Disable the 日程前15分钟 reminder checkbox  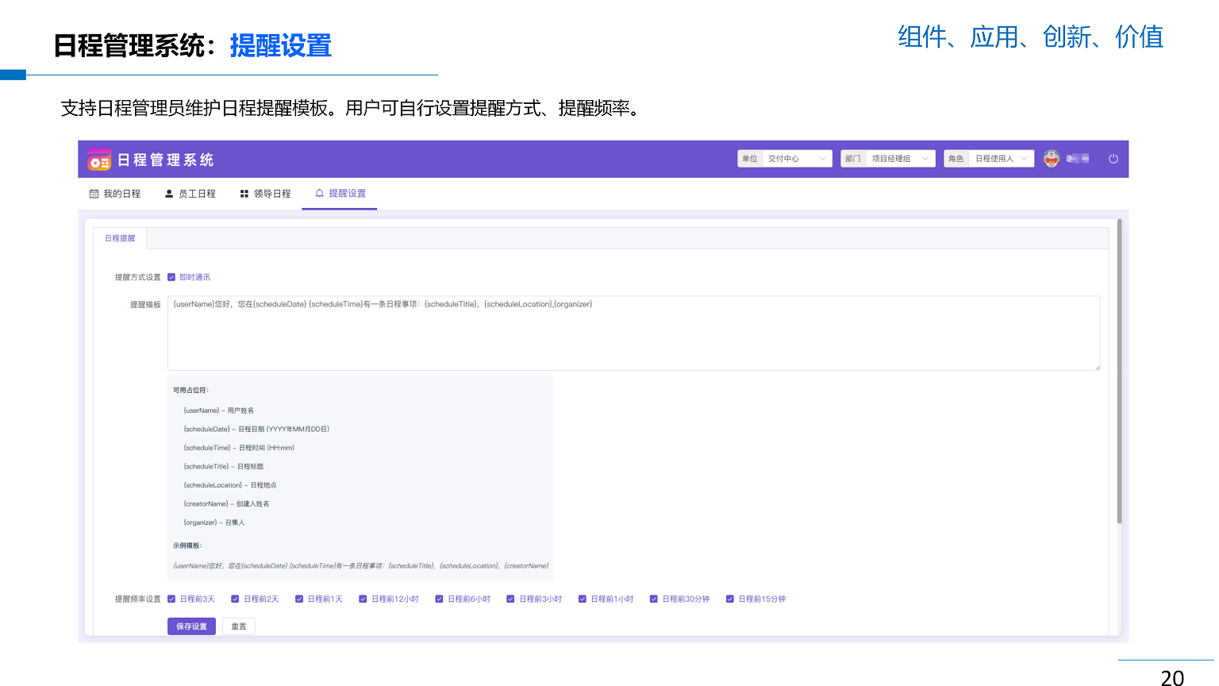point(730,599)
